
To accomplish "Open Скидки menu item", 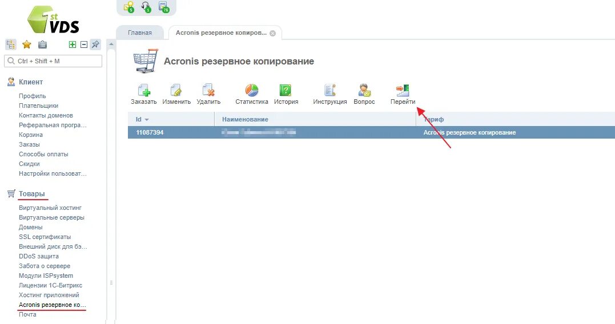I will click(x=29, y=164).
